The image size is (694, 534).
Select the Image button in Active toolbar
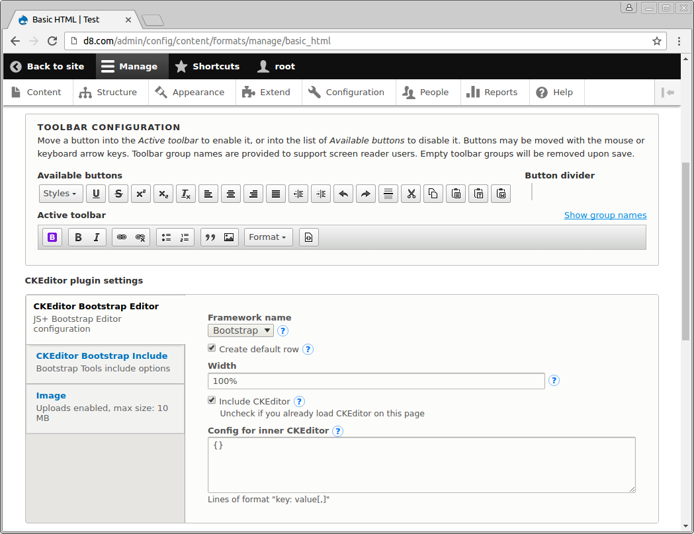(229, 237)
